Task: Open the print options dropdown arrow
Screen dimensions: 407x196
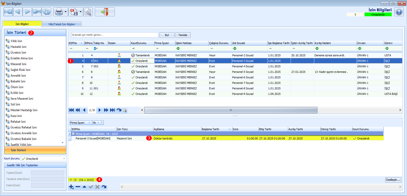Action: pos(65,12)
